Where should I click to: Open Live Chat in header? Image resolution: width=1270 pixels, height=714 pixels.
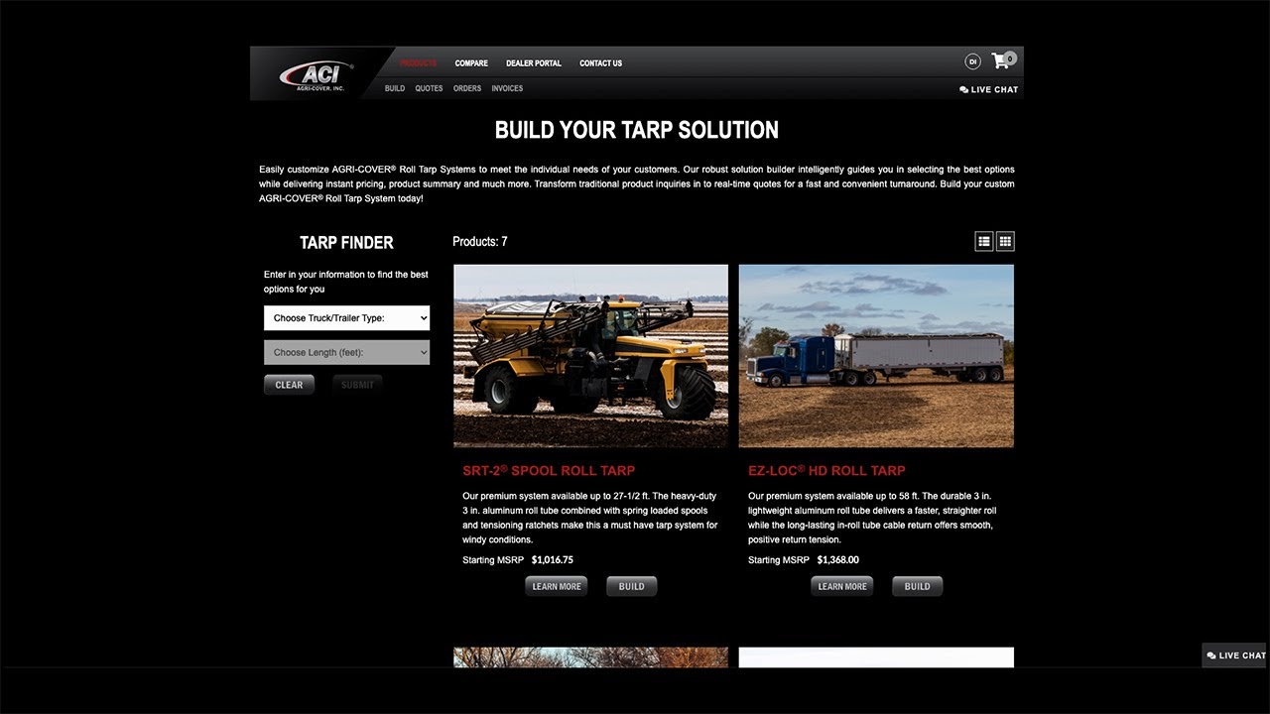(x=988, y=89)
